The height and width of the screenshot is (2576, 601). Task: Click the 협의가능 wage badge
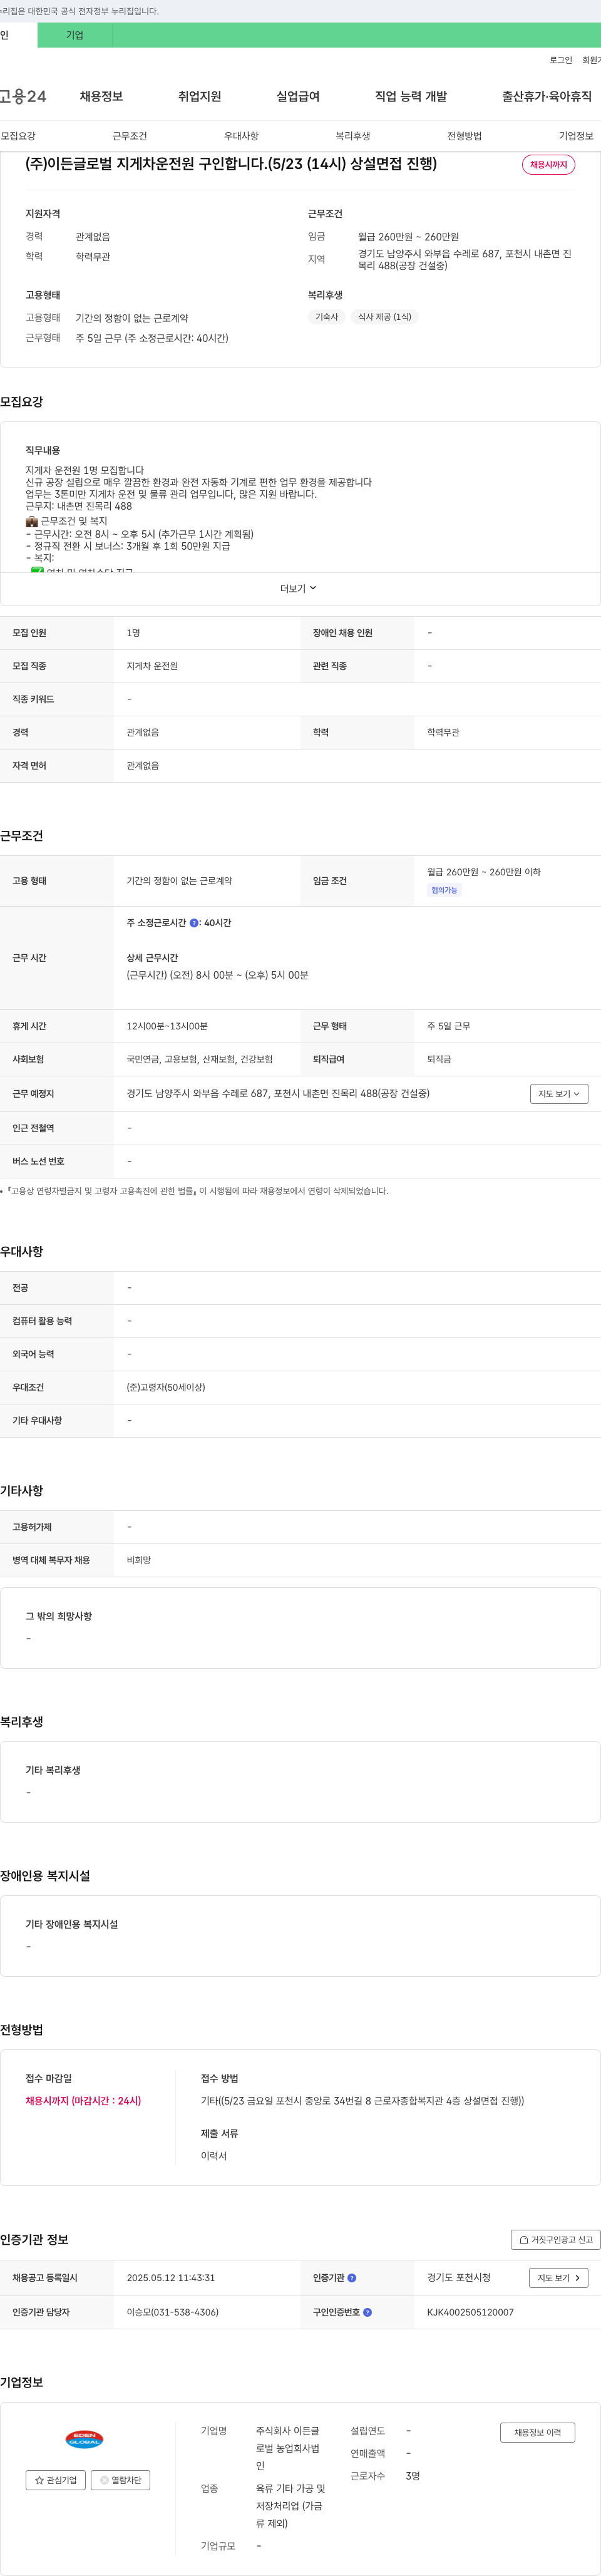point(444,890)
